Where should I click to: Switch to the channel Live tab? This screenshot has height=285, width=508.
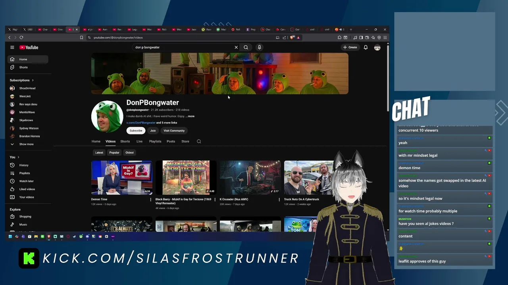pos(139,141)
